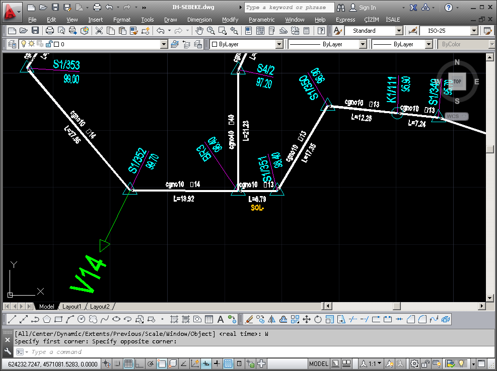The height and width of the screenshot is (371, 497).
Task: Select the Mirror tool
Action: (x=271, y=319)
